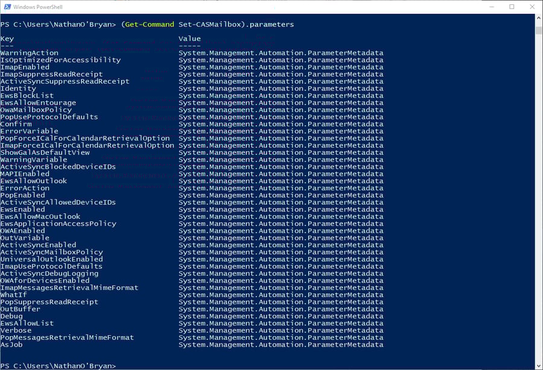Close the Windows PowerShell window

(532, 7)
